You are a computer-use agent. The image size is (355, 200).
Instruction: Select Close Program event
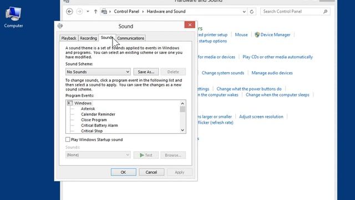coord(94,120)
